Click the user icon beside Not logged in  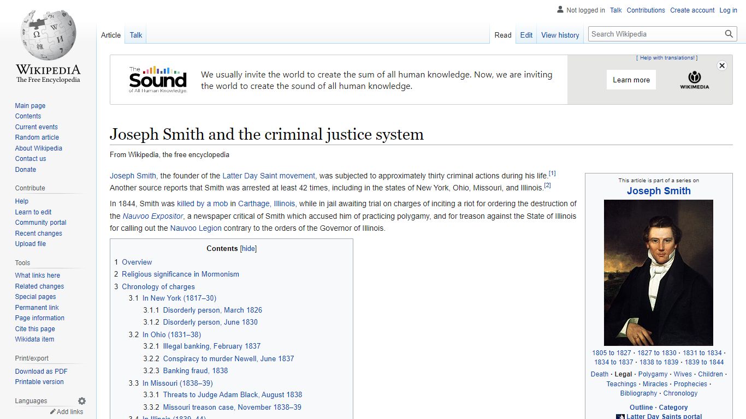[560, 10]
